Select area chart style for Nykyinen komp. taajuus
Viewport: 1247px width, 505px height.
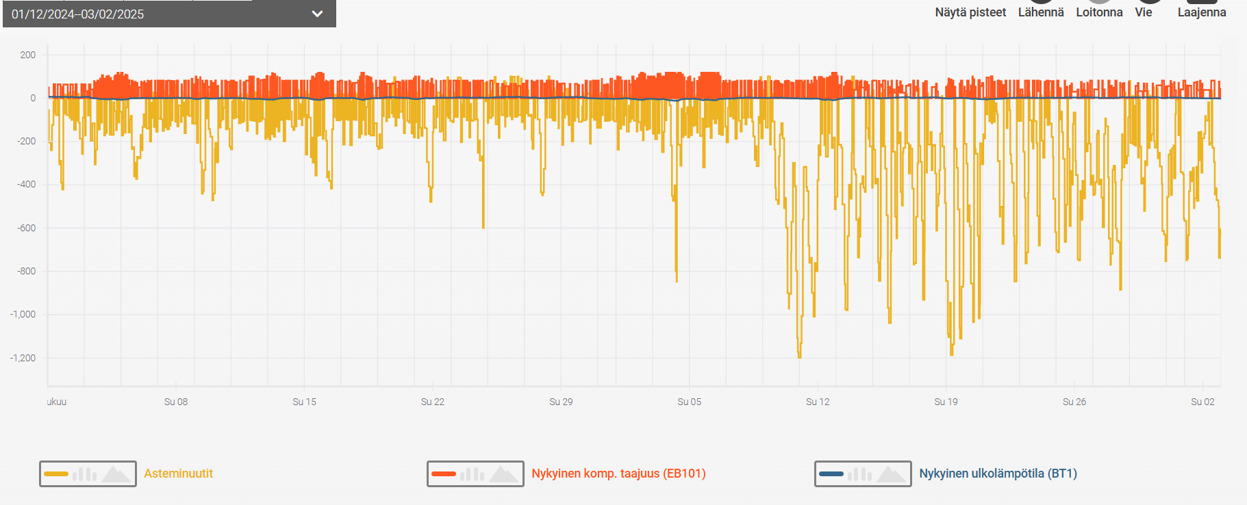tap(504, 474)
